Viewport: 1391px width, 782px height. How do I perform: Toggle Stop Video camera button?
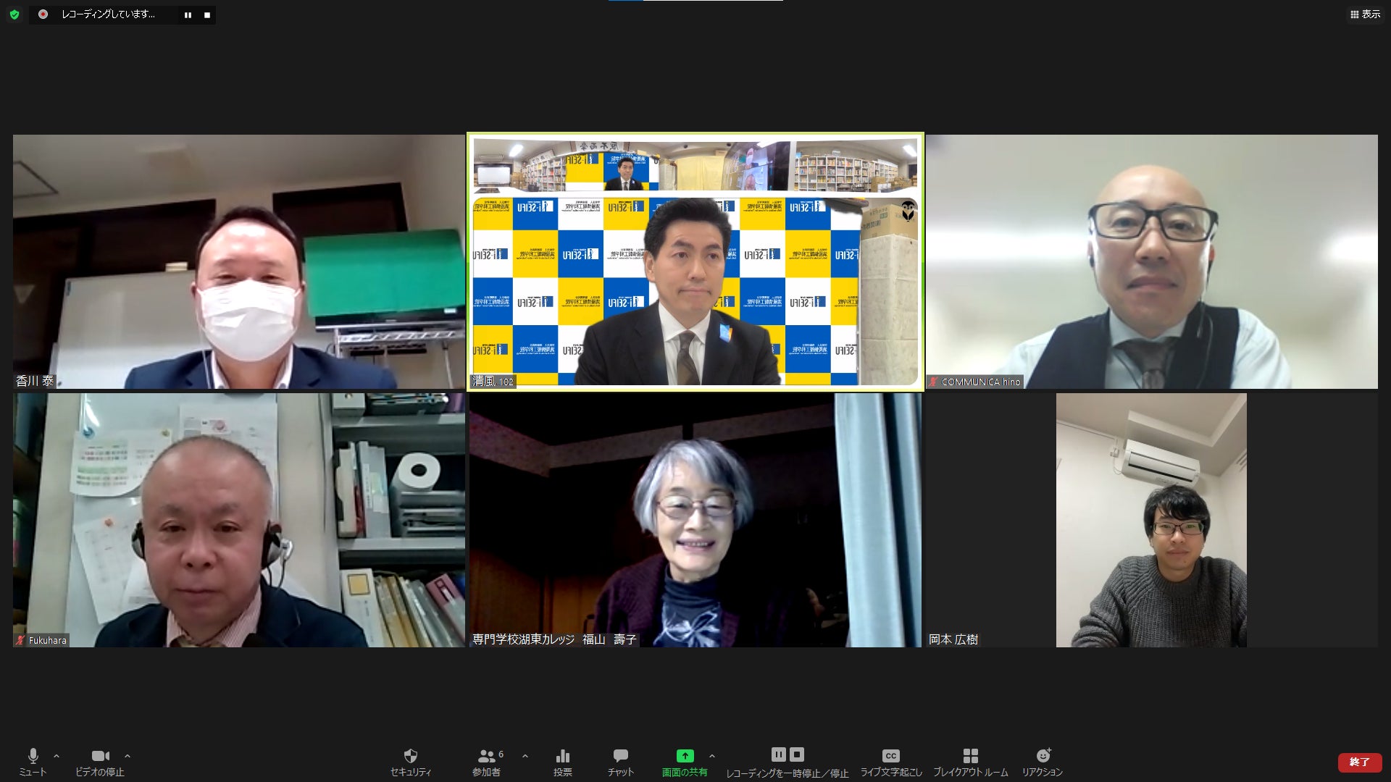[100, 757]
